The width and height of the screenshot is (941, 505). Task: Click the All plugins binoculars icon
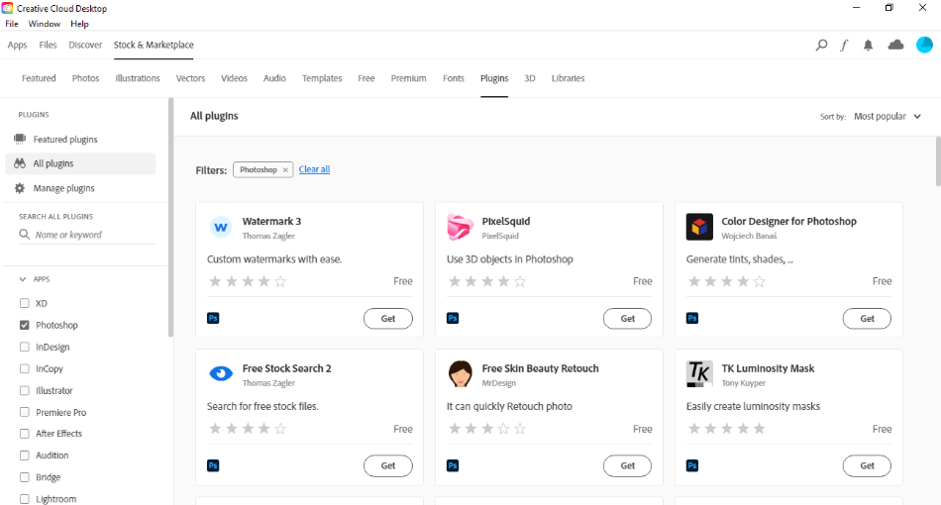coord(20,163)
